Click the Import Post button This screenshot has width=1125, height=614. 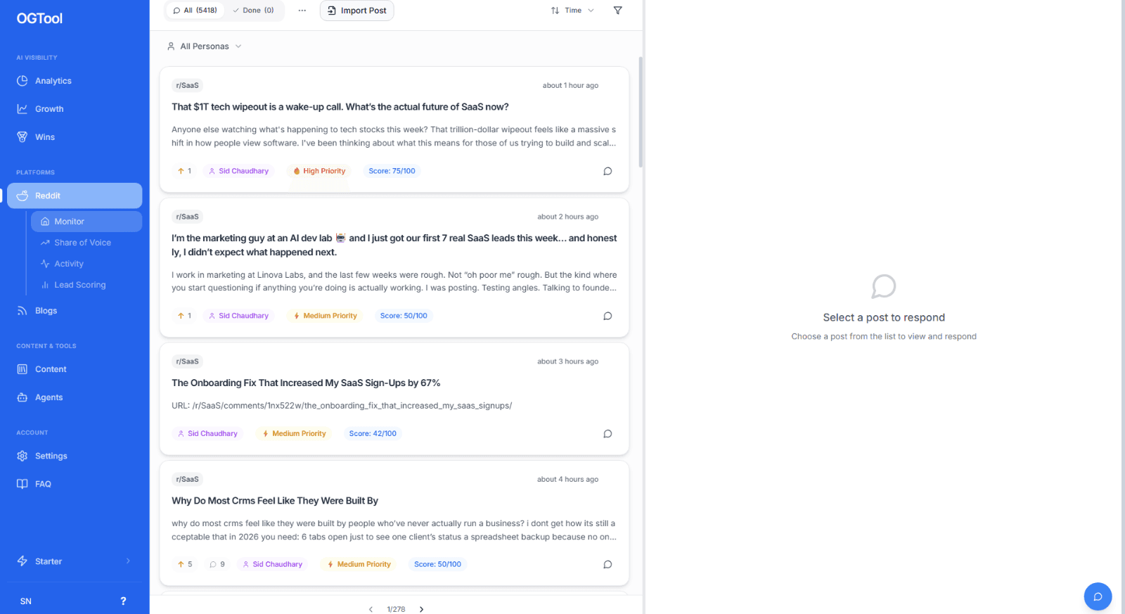(356, 11)
